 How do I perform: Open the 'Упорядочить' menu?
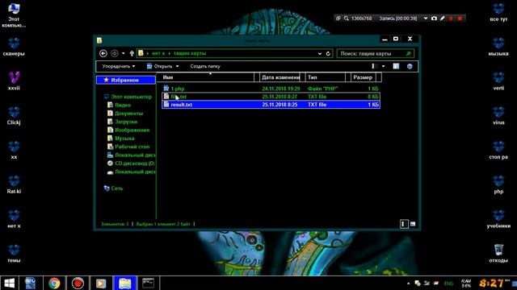[119, 66]
